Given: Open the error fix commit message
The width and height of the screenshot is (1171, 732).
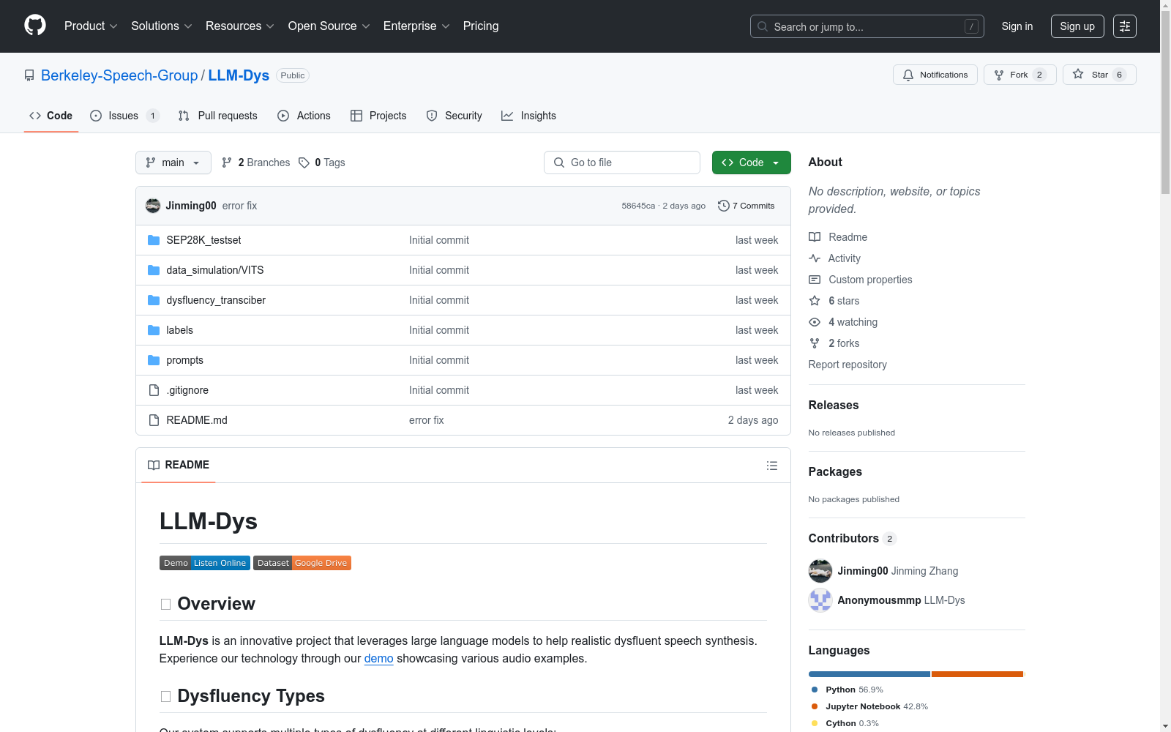Looking at the screenshot, I should [239, 206].
